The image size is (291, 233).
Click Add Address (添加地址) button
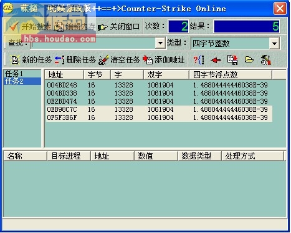164,60
